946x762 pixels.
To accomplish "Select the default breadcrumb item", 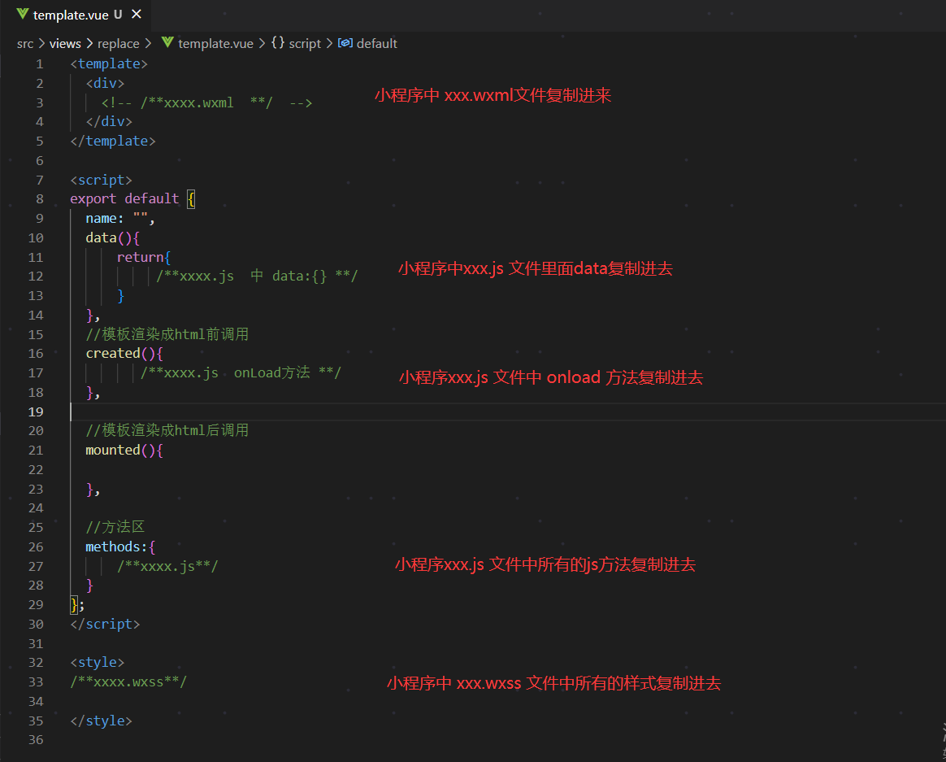I will click(376, 44).
